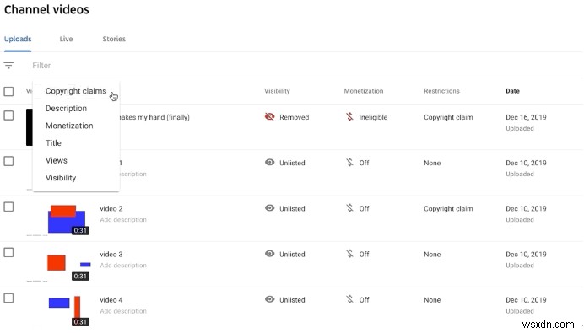584x333 pixels.
Task: Click the Monetization column header
Action: (x=364, y=91)
